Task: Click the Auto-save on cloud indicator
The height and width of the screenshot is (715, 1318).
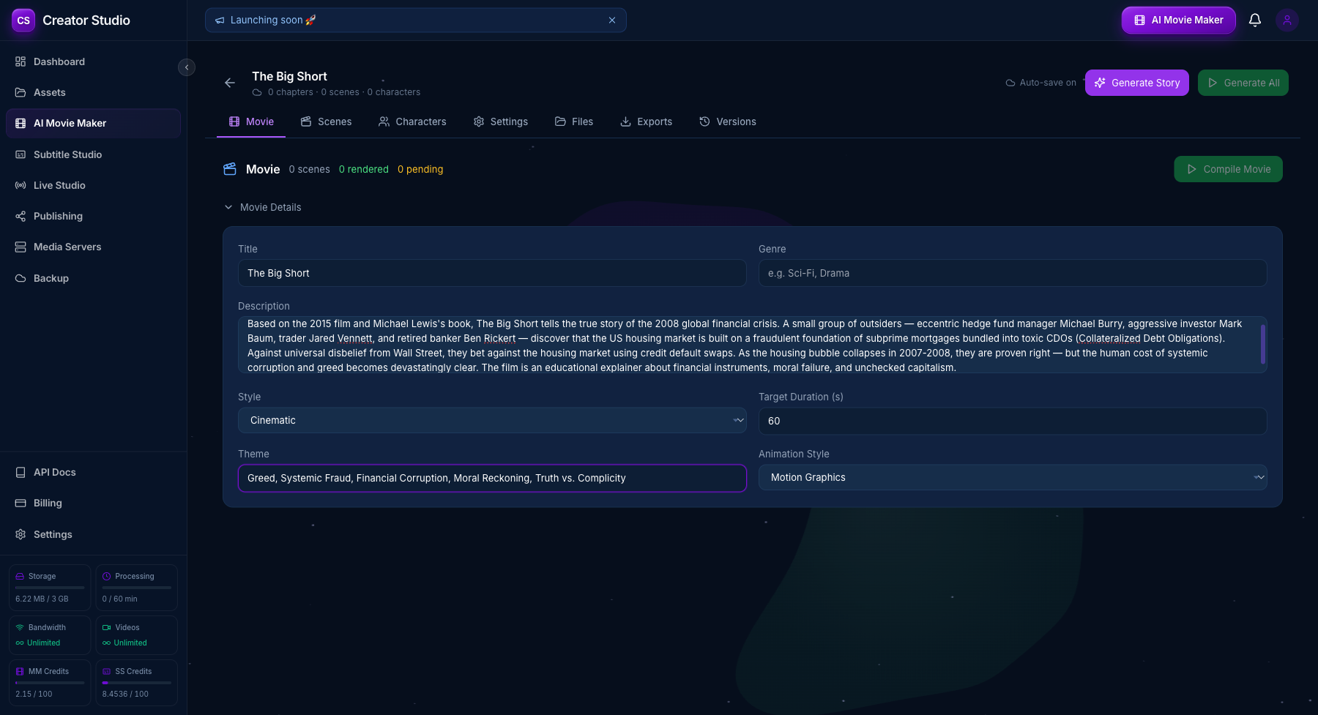Action: tap(1040, 83)
